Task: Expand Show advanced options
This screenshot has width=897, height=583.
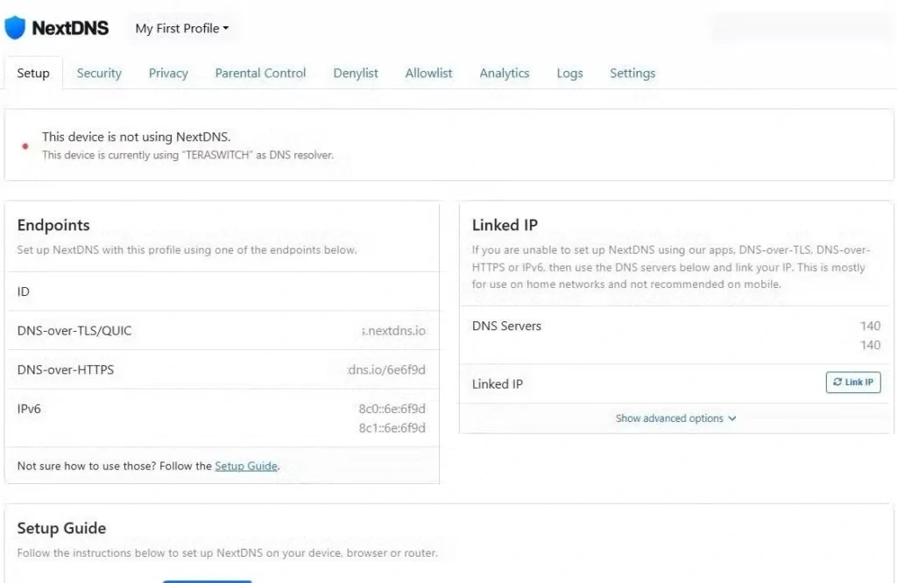Action: (675, 418)
